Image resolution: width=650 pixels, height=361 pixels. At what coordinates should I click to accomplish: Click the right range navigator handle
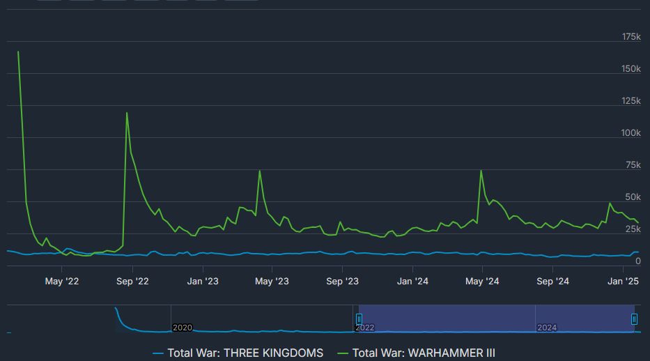634,318
